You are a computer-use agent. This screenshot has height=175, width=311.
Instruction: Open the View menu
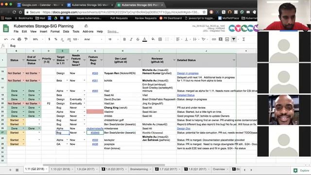[34, 31]
